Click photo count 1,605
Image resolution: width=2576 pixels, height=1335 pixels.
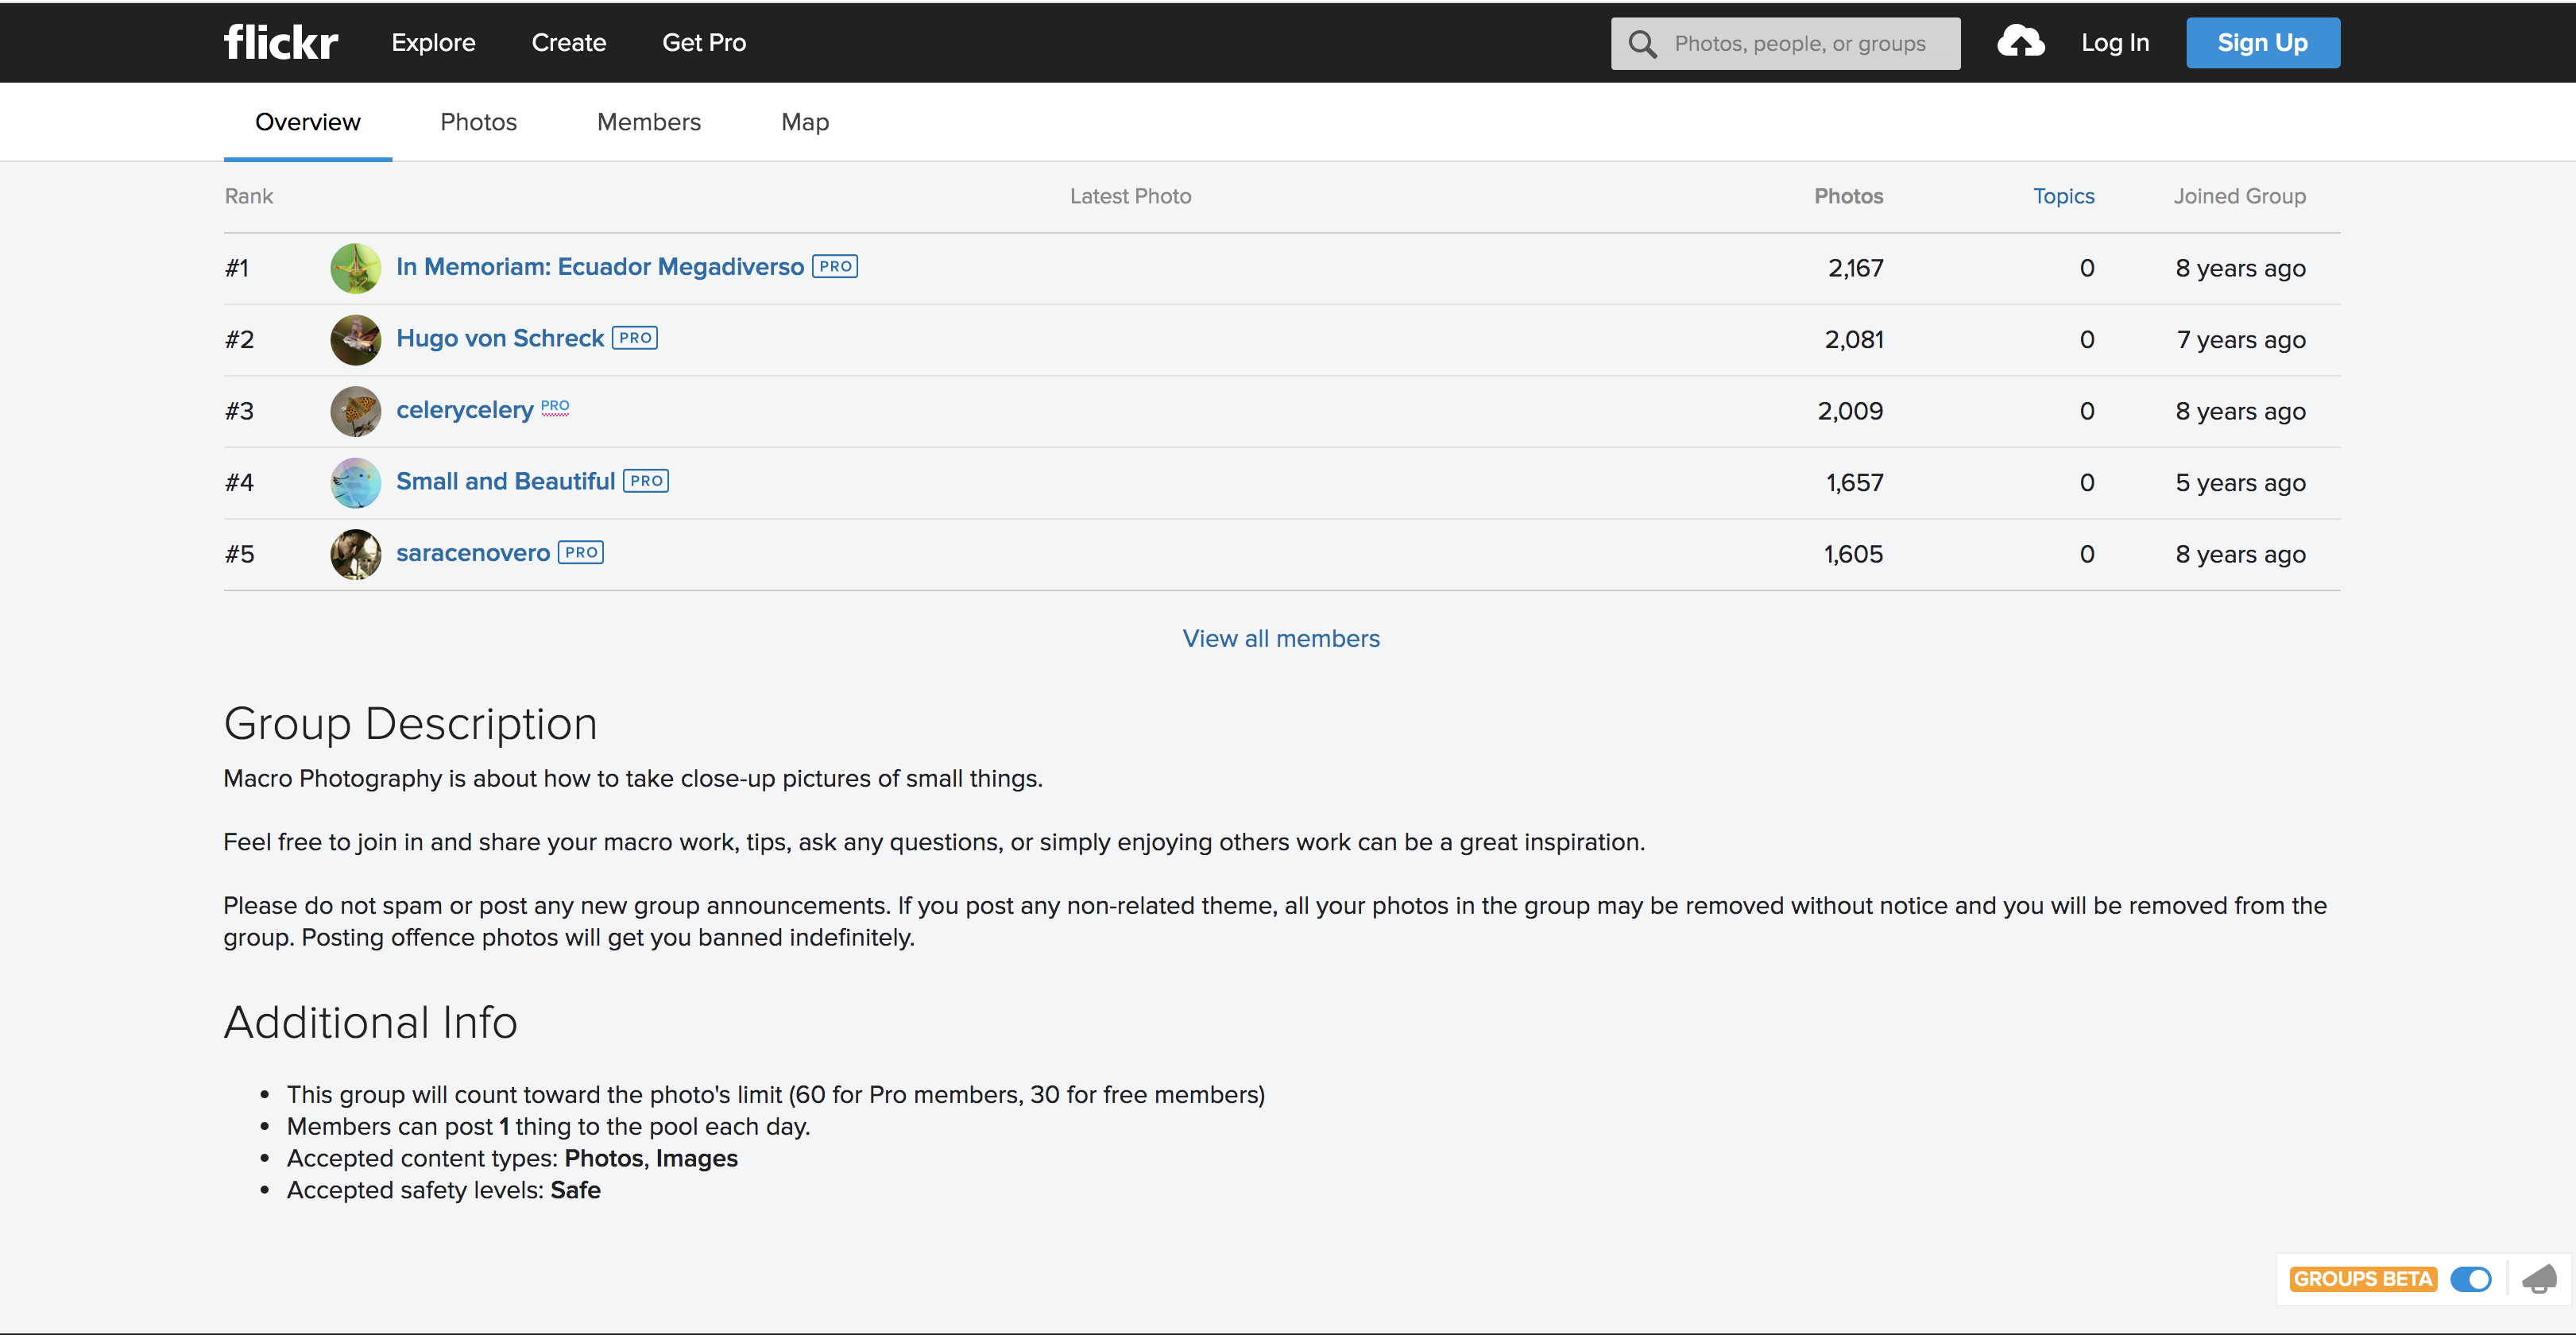coord(1853,554)
